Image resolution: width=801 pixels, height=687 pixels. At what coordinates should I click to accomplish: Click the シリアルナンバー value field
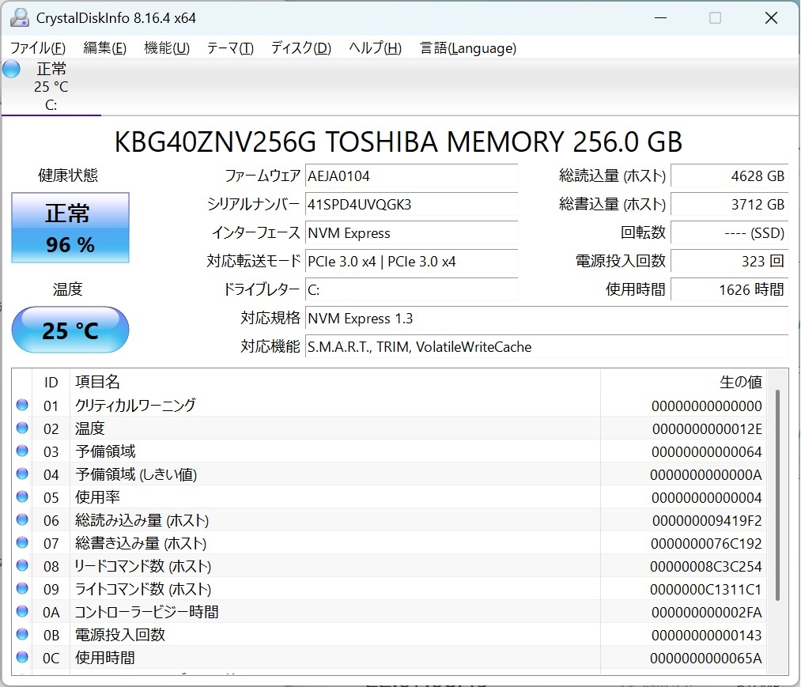(x=411, y=205)
